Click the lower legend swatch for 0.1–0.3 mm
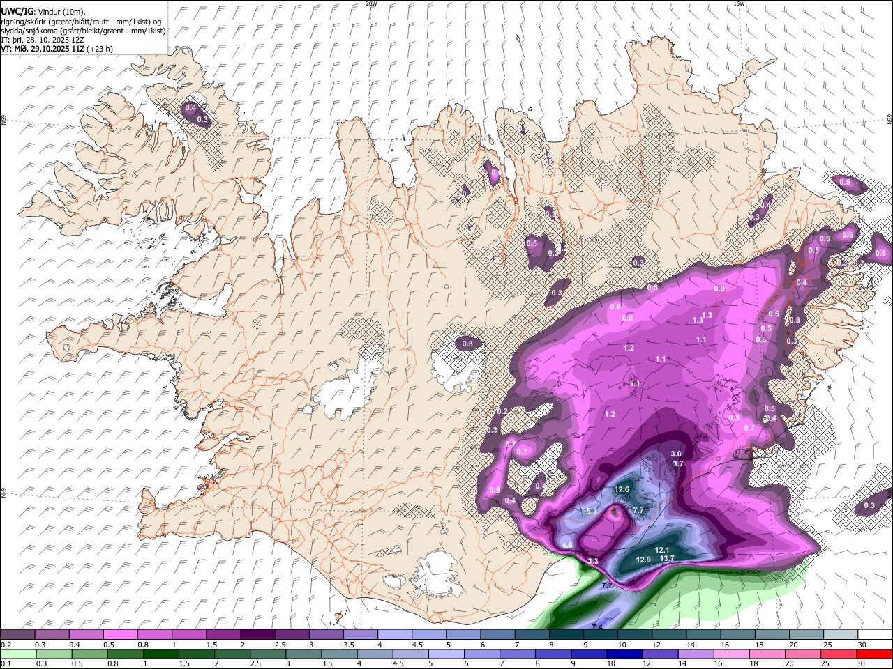This screenshot has height=669, width=893. [x=19, y=654]
